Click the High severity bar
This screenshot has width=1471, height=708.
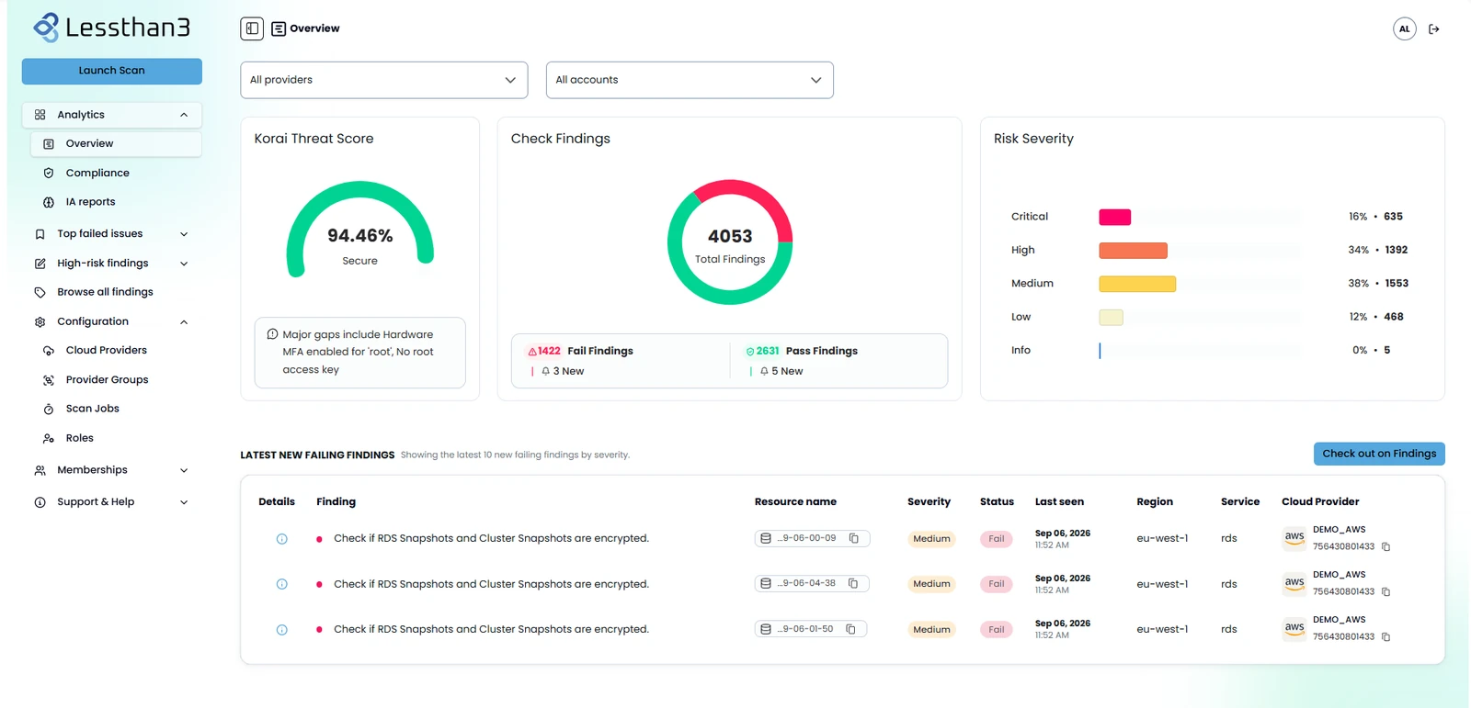(x=1134, y=251)
